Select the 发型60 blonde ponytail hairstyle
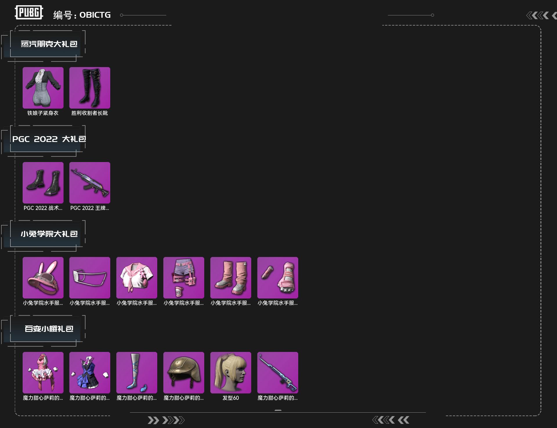The image size is (557, 428). [x=231, y=373]
